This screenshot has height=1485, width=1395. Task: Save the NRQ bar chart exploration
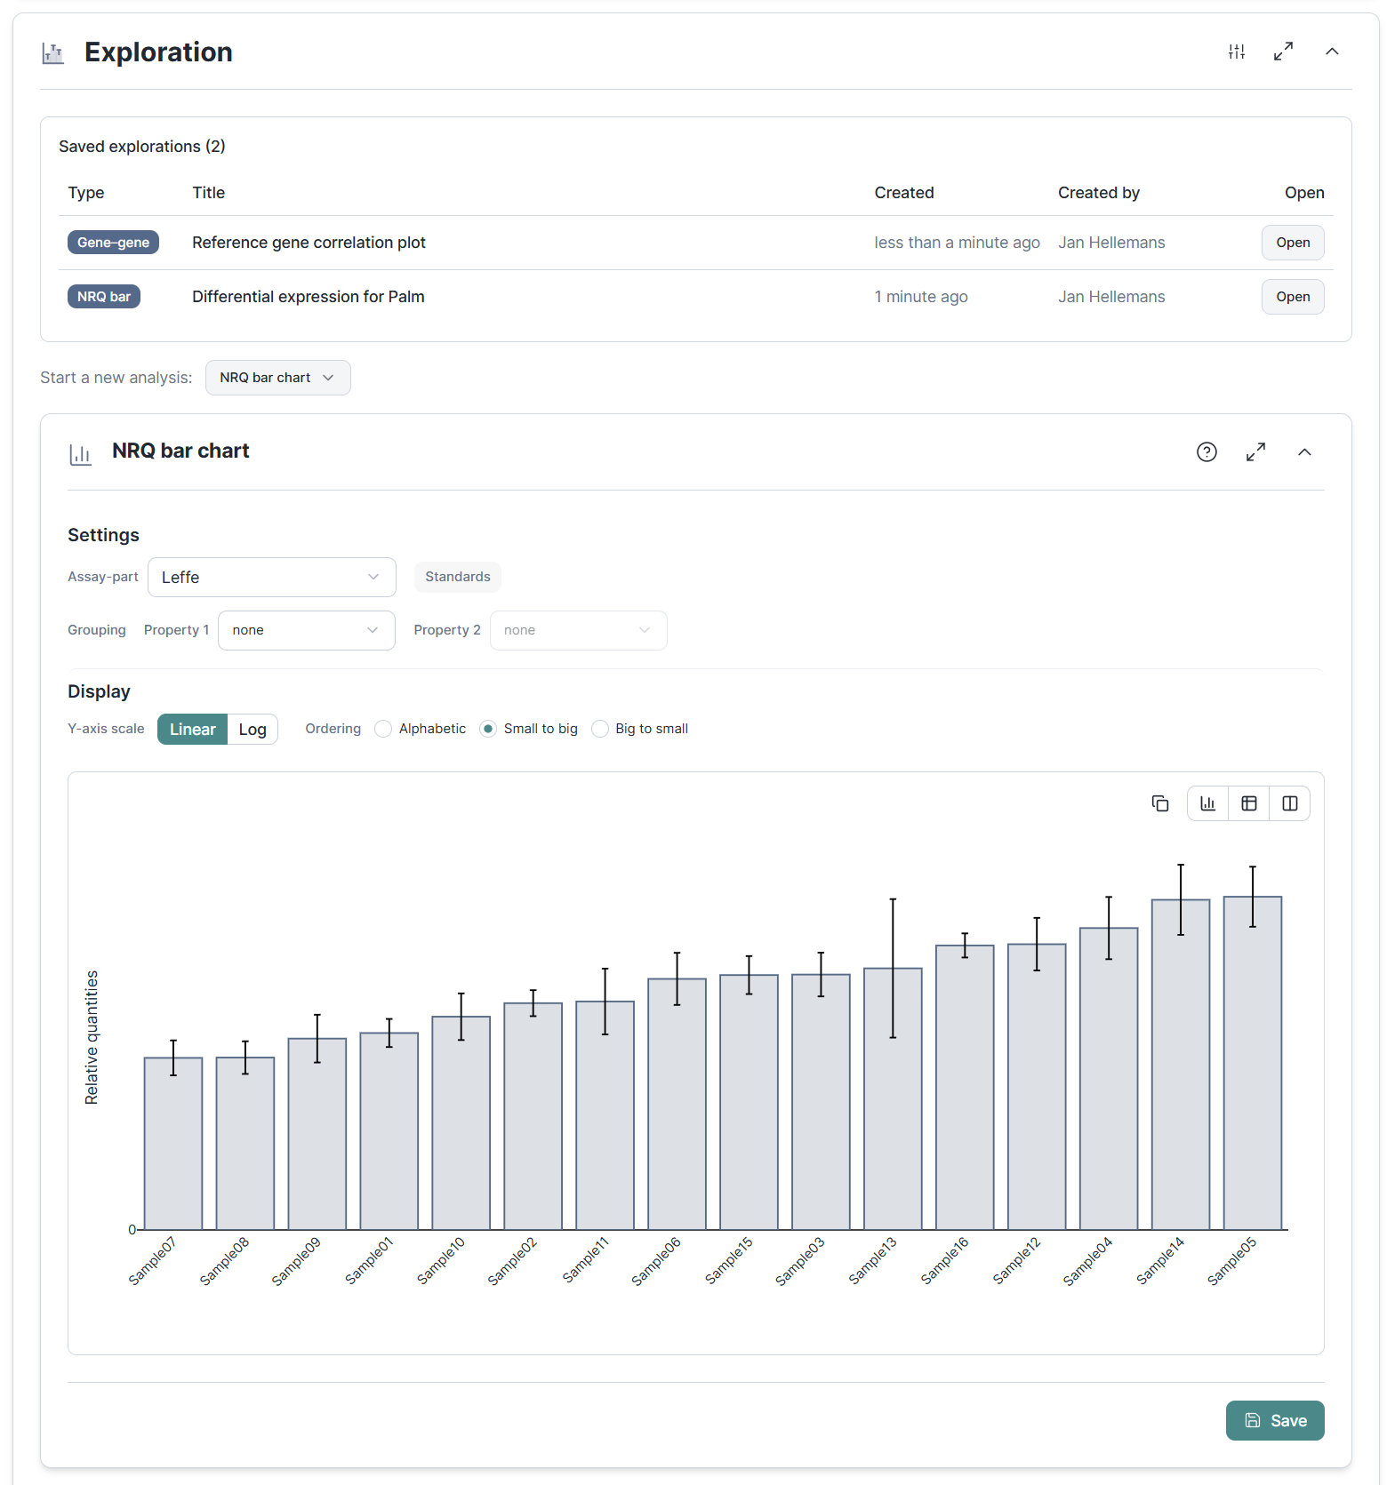(x=1275, y=1421)
